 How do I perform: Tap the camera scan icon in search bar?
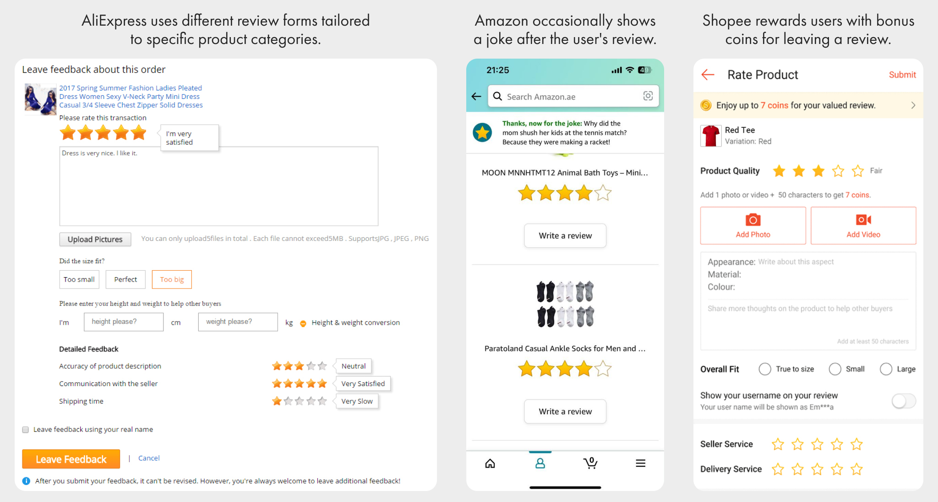tap(648, 96)
